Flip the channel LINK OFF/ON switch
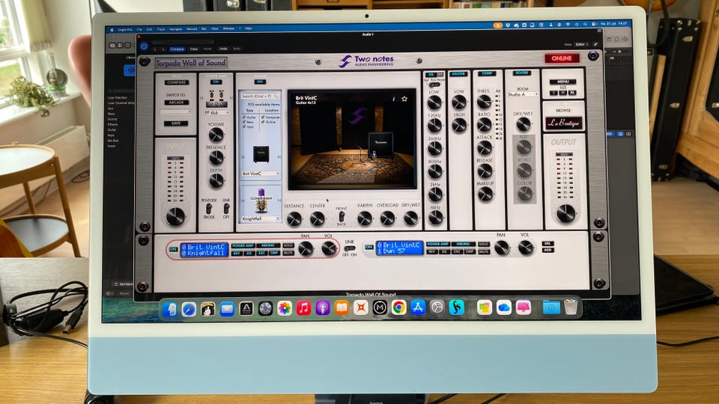The image size is (719, 404). pos(350,248)
